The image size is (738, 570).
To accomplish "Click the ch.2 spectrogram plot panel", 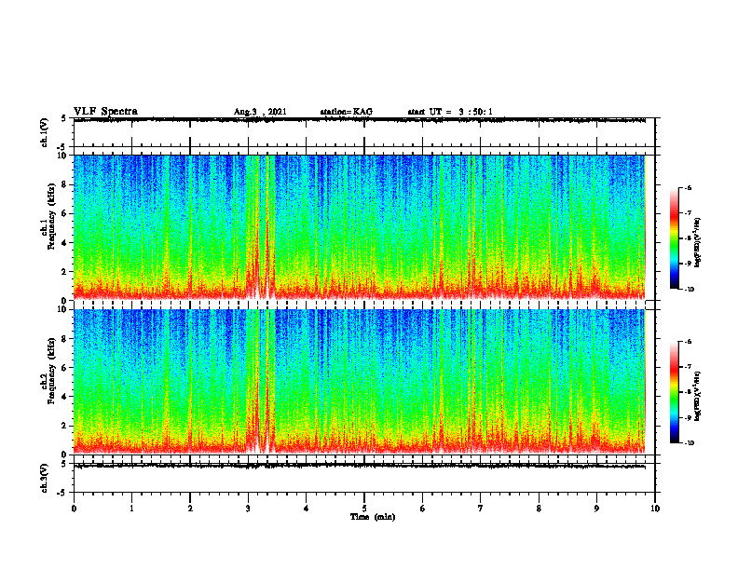I will (x=359, y=382).
